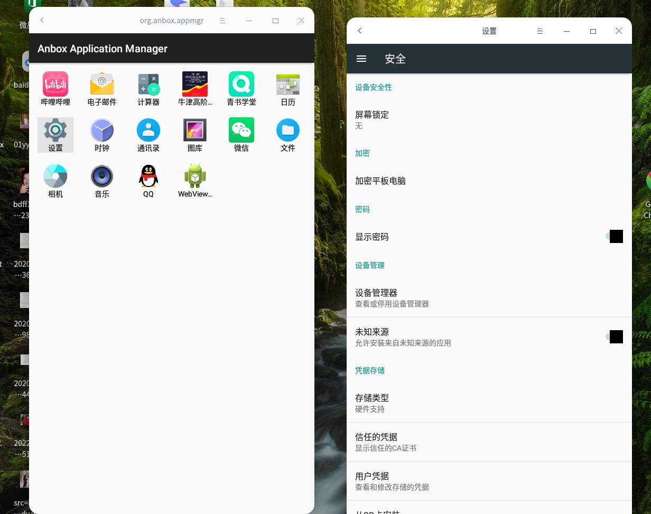Open the 计算器 calculator app
The image size is (651, 514).
(x=148, y=88)
